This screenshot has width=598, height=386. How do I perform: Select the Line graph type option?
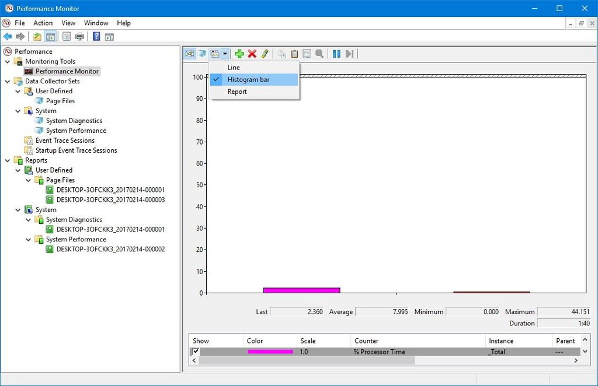tap(233, 67)
